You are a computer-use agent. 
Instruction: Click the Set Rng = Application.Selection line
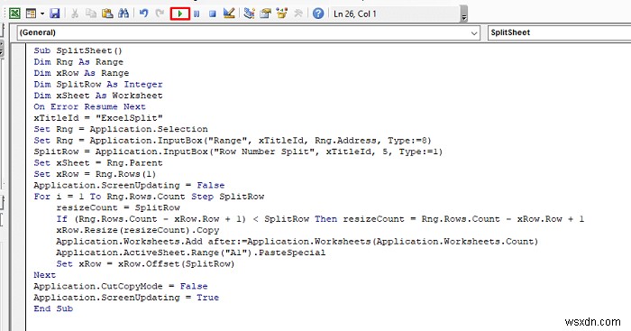coord(121,129)
